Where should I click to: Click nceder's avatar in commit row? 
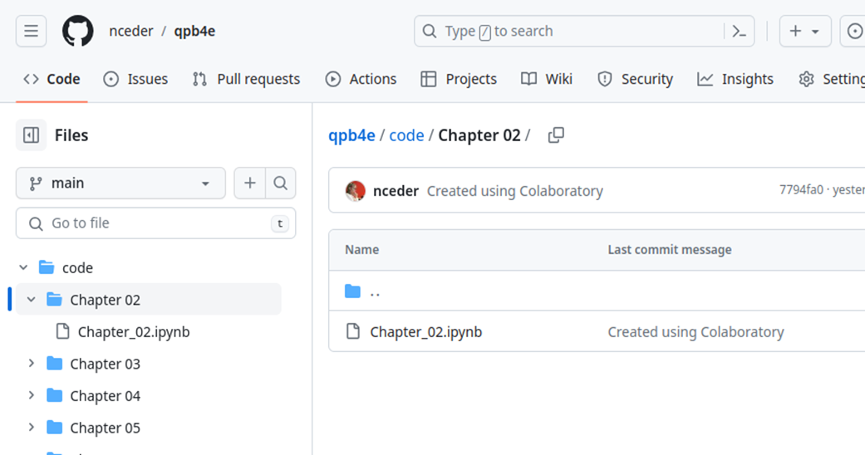tap(356, 191)
